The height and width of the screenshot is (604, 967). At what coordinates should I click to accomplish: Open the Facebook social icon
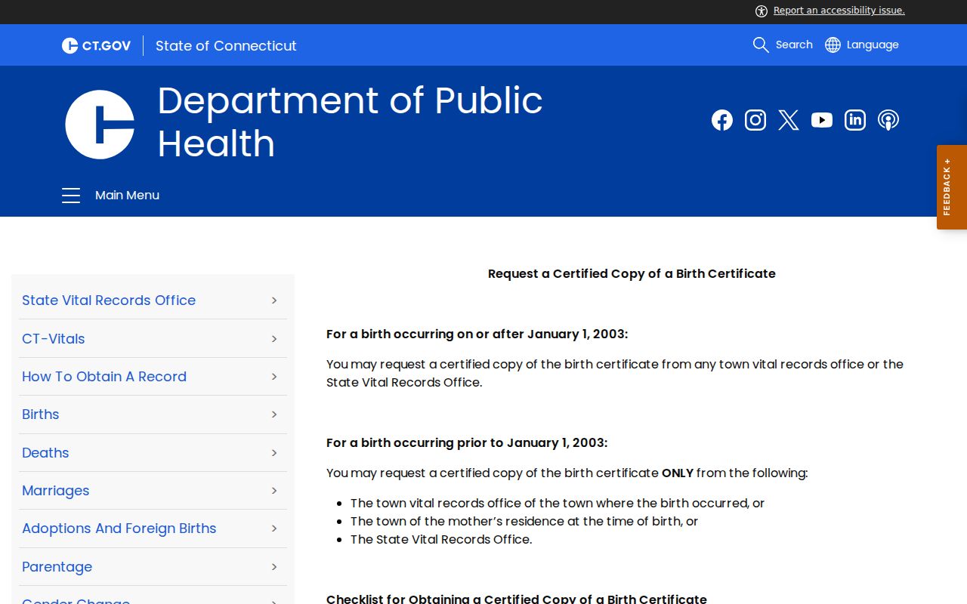[x=722, y=120]
